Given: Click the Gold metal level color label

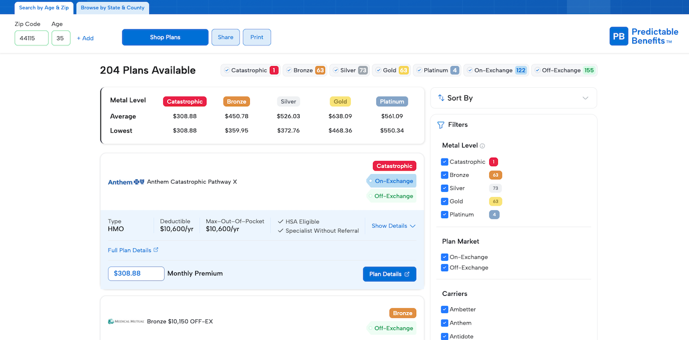Looking at the screenshot, I should coord(340,102).
